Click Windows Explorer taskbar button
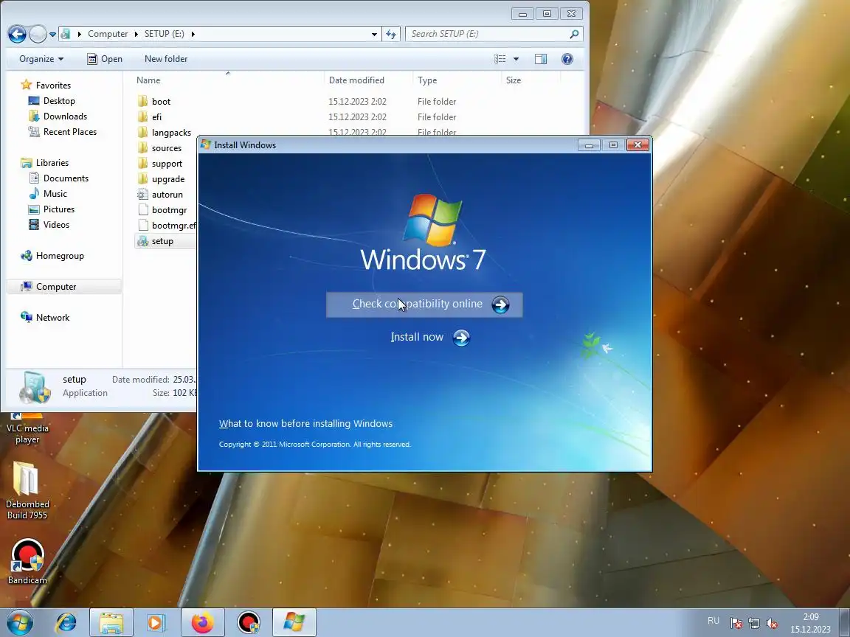Screen dimensions: 850x637 [111, 623]
